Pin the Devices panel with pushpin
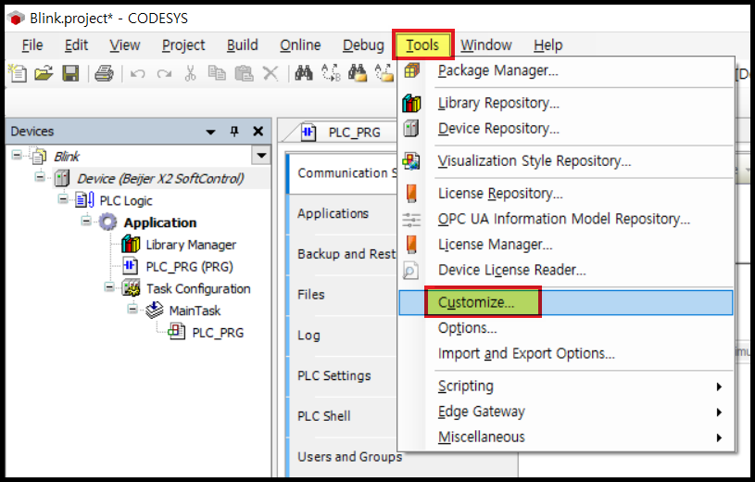Screen dimensions: 755x482 coord(234,131)
